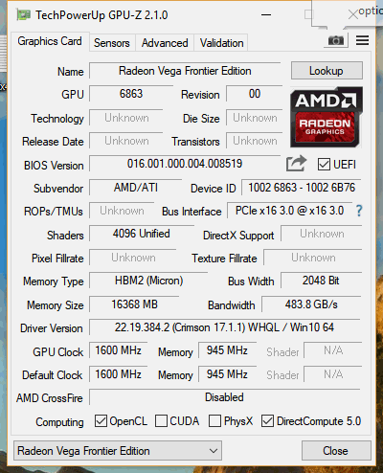Click the Subvendor value AMD/ATI
Screen dimensions: 383x473
click(x=136, y=188)
